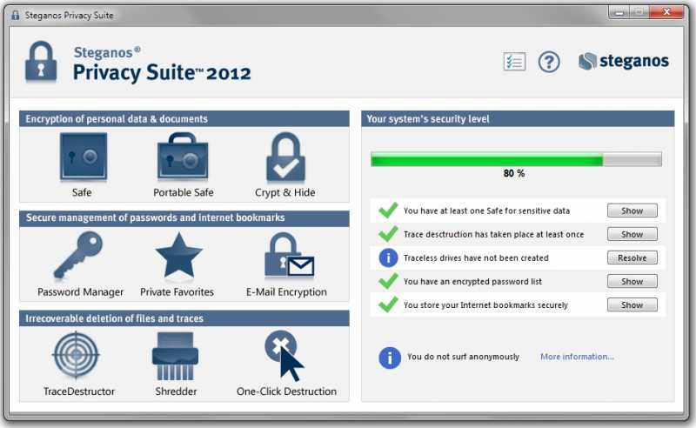
Task: Minimize the Steganos Privacy Suite window
Action: pyautogui.click(x=619, y=12)
